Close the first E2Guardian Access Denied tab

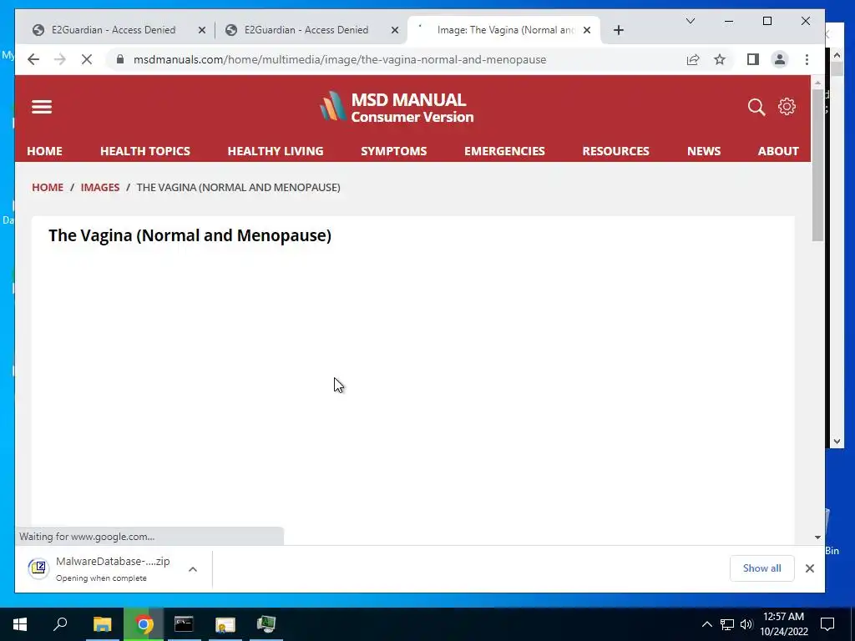pos(202,30)
